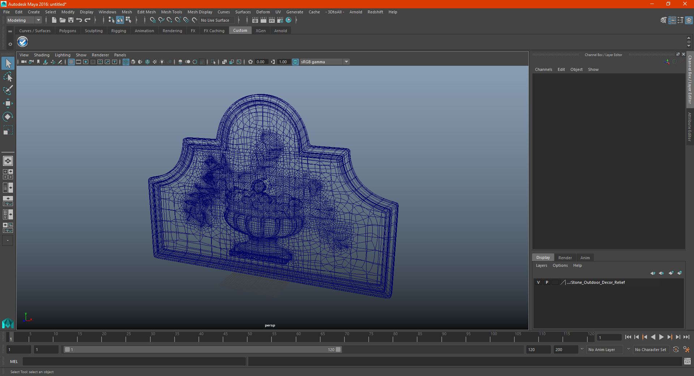Snap to points magnet icon
Viewport: 694px width, 376px height.
[x=170, y=20]
